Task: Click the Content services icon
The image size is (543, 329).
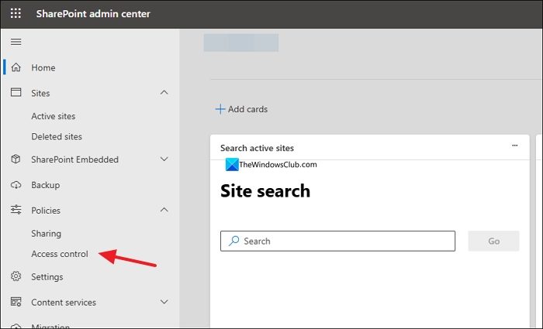Action: point(16,302)
